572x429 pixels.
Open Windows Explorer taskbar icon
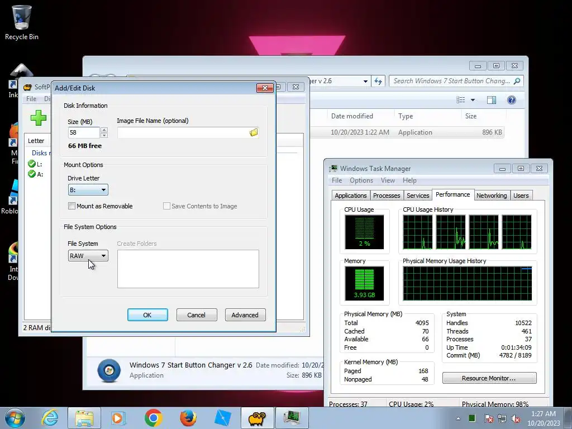coord(84,418)
